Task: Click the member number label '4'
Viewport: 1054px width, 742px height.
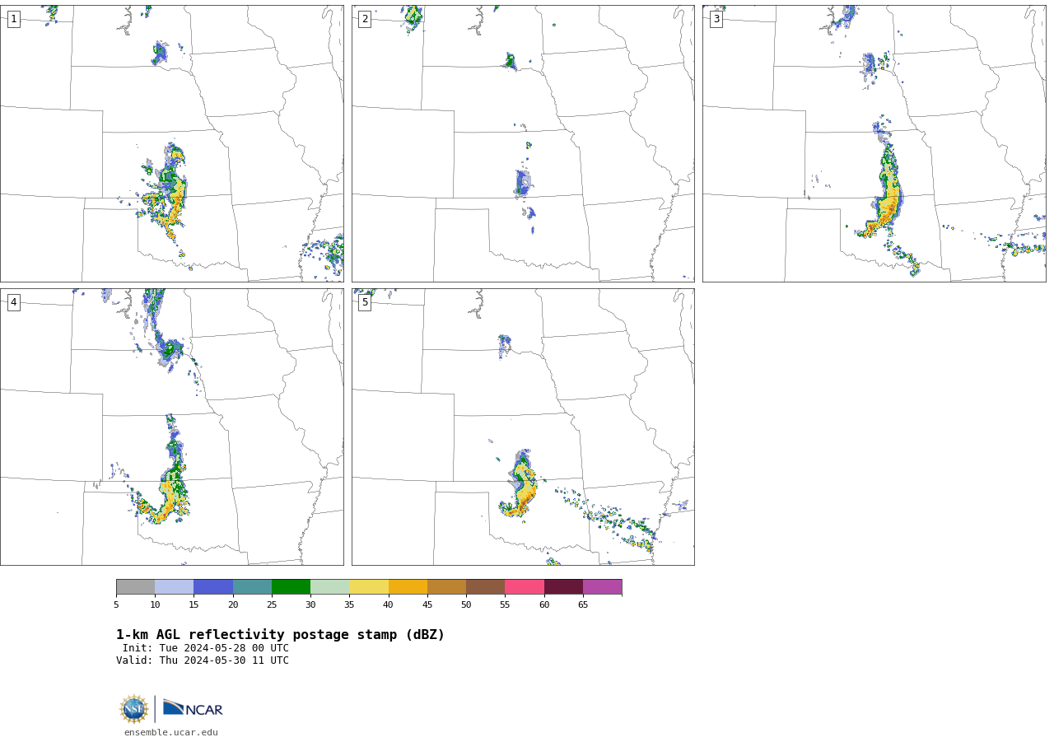Action: [14, 302]
